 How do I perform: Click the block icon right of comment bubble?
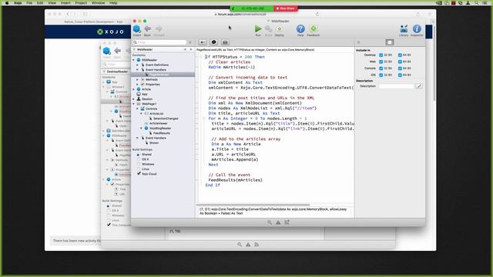(225, 42)
